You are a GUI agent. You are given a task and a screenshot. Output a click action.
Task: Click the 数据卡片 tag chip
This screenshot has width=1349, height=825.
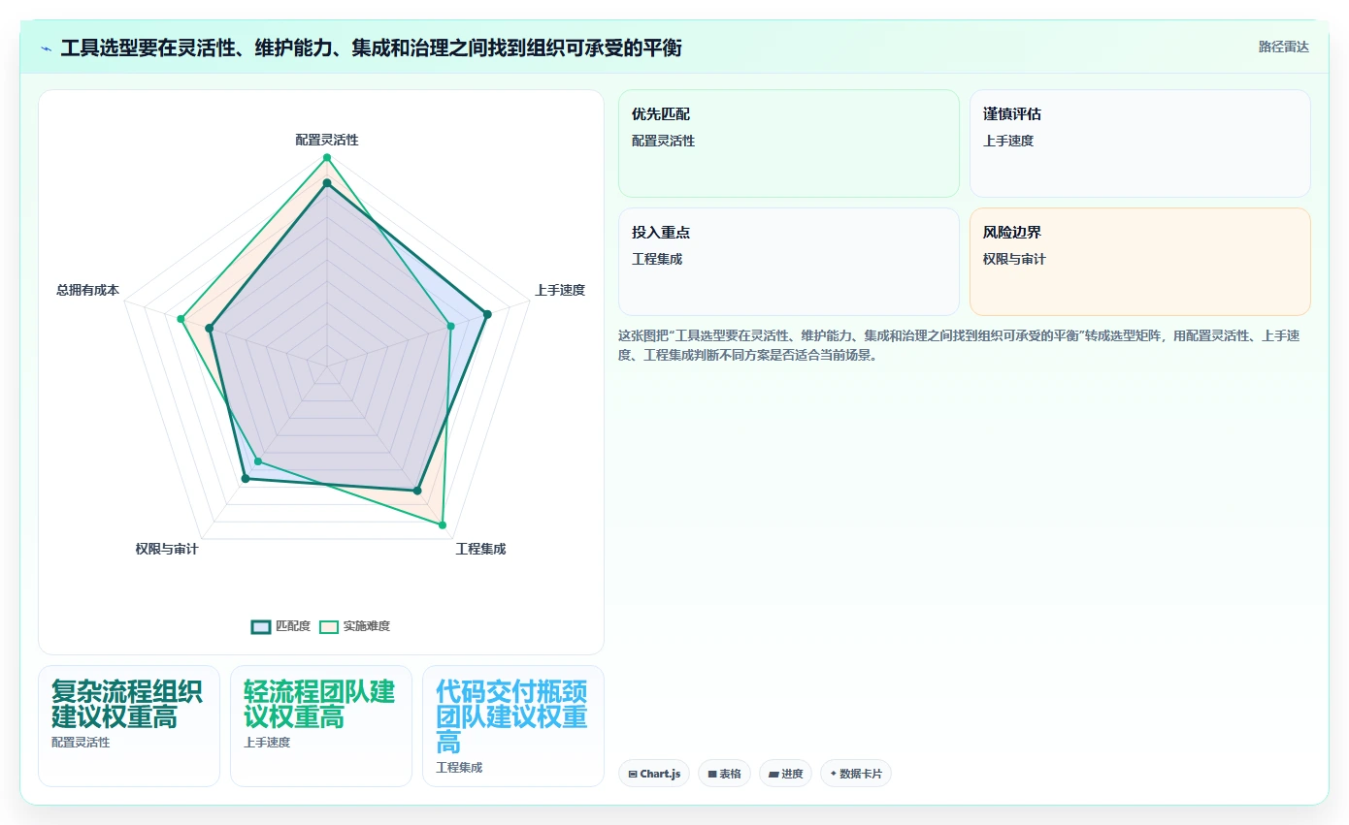click(x=855, y=774)
